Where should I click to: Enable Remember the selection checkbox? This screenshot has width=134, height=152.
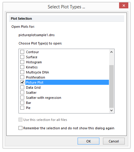coord(20,128)
